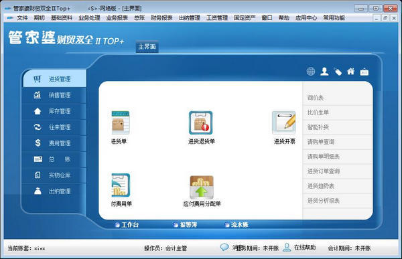Open the 窗口 menu
The image size is (402, 259).
(x=267, y=17)
